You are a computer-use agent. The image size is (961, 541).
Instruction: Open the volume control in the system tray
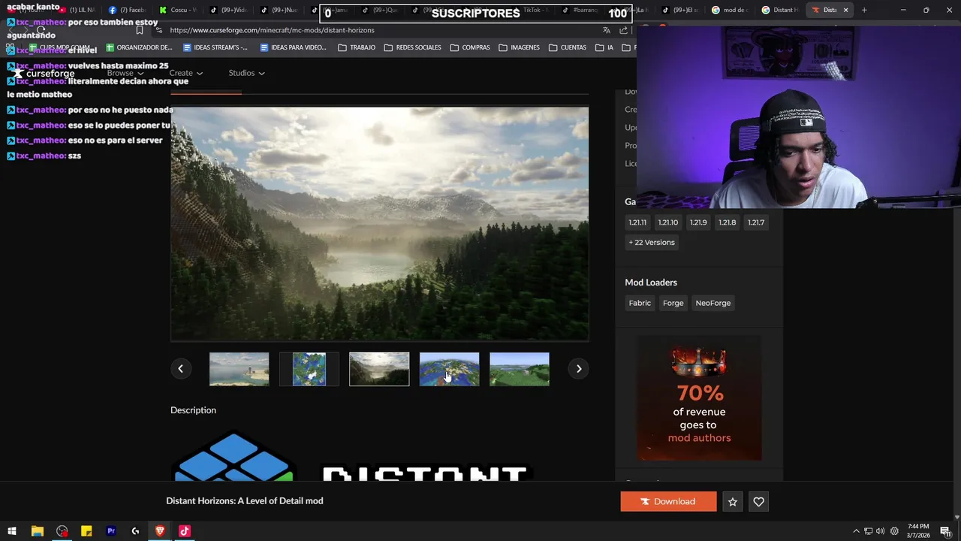880,531
